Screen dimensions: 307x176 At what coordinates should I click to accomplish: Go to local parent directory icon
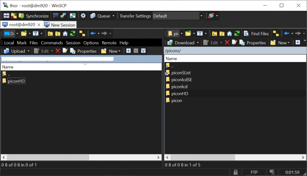point(50,34)
